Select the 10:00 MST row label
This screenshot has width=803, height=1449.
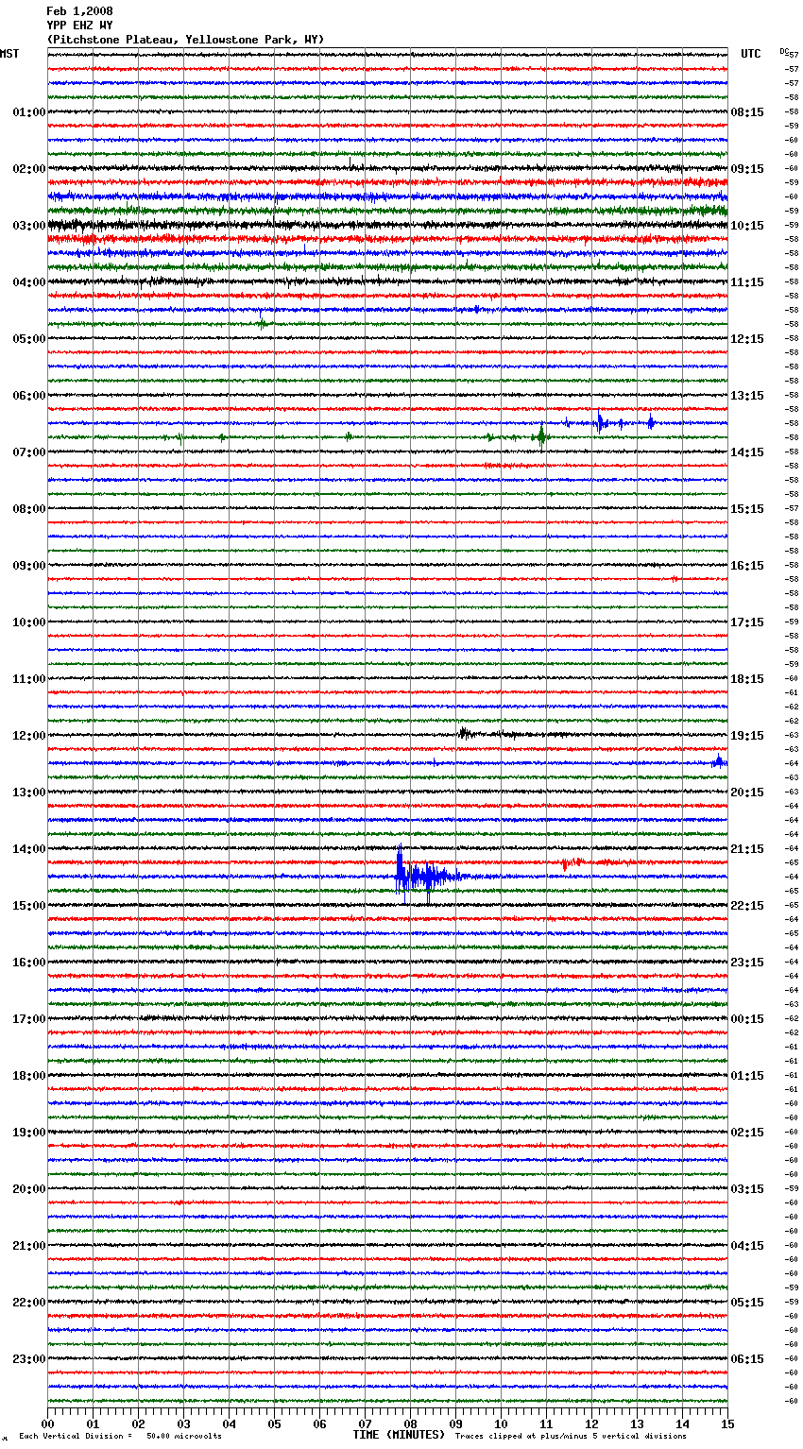point(29,622)
